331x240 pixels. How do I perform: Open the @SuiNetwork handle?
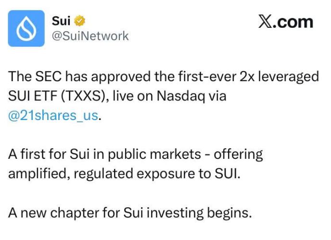click(89, 36)
